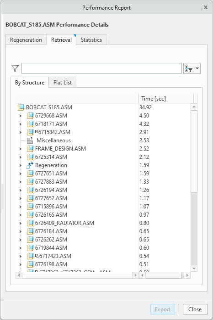
Task: Click the Close button
Action: point(195,309)
